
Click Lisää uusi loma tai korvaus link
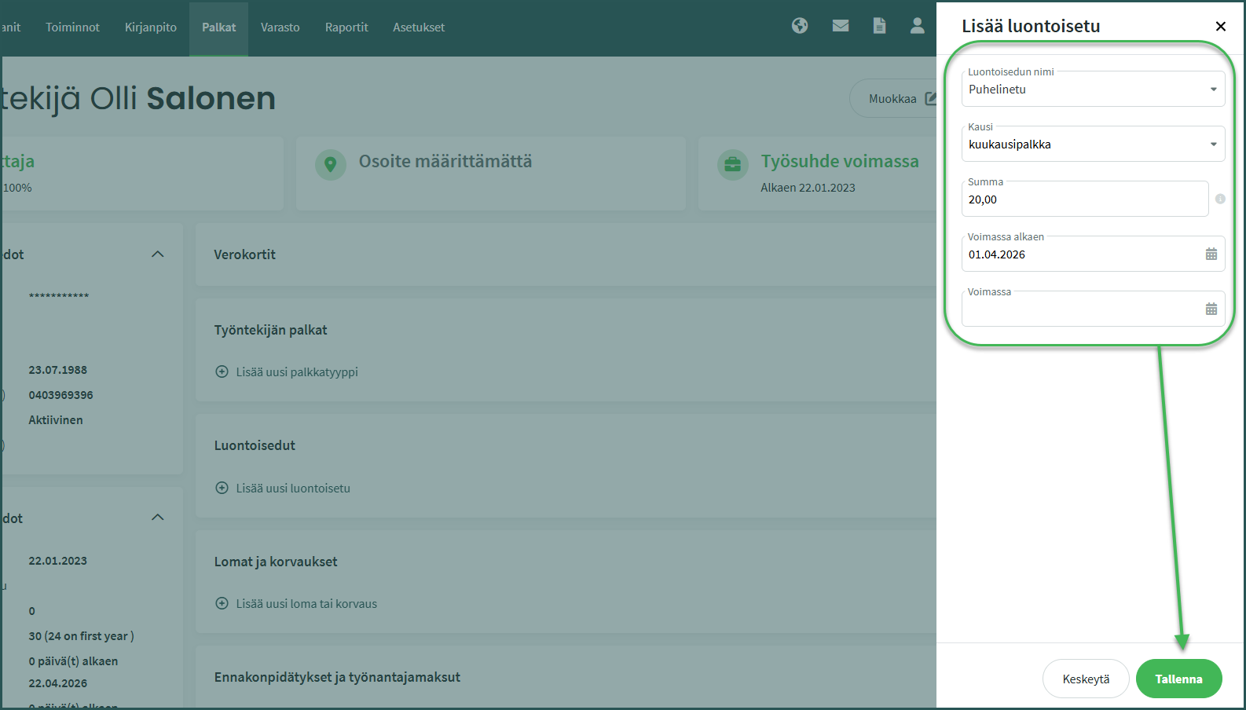[306, 604]
